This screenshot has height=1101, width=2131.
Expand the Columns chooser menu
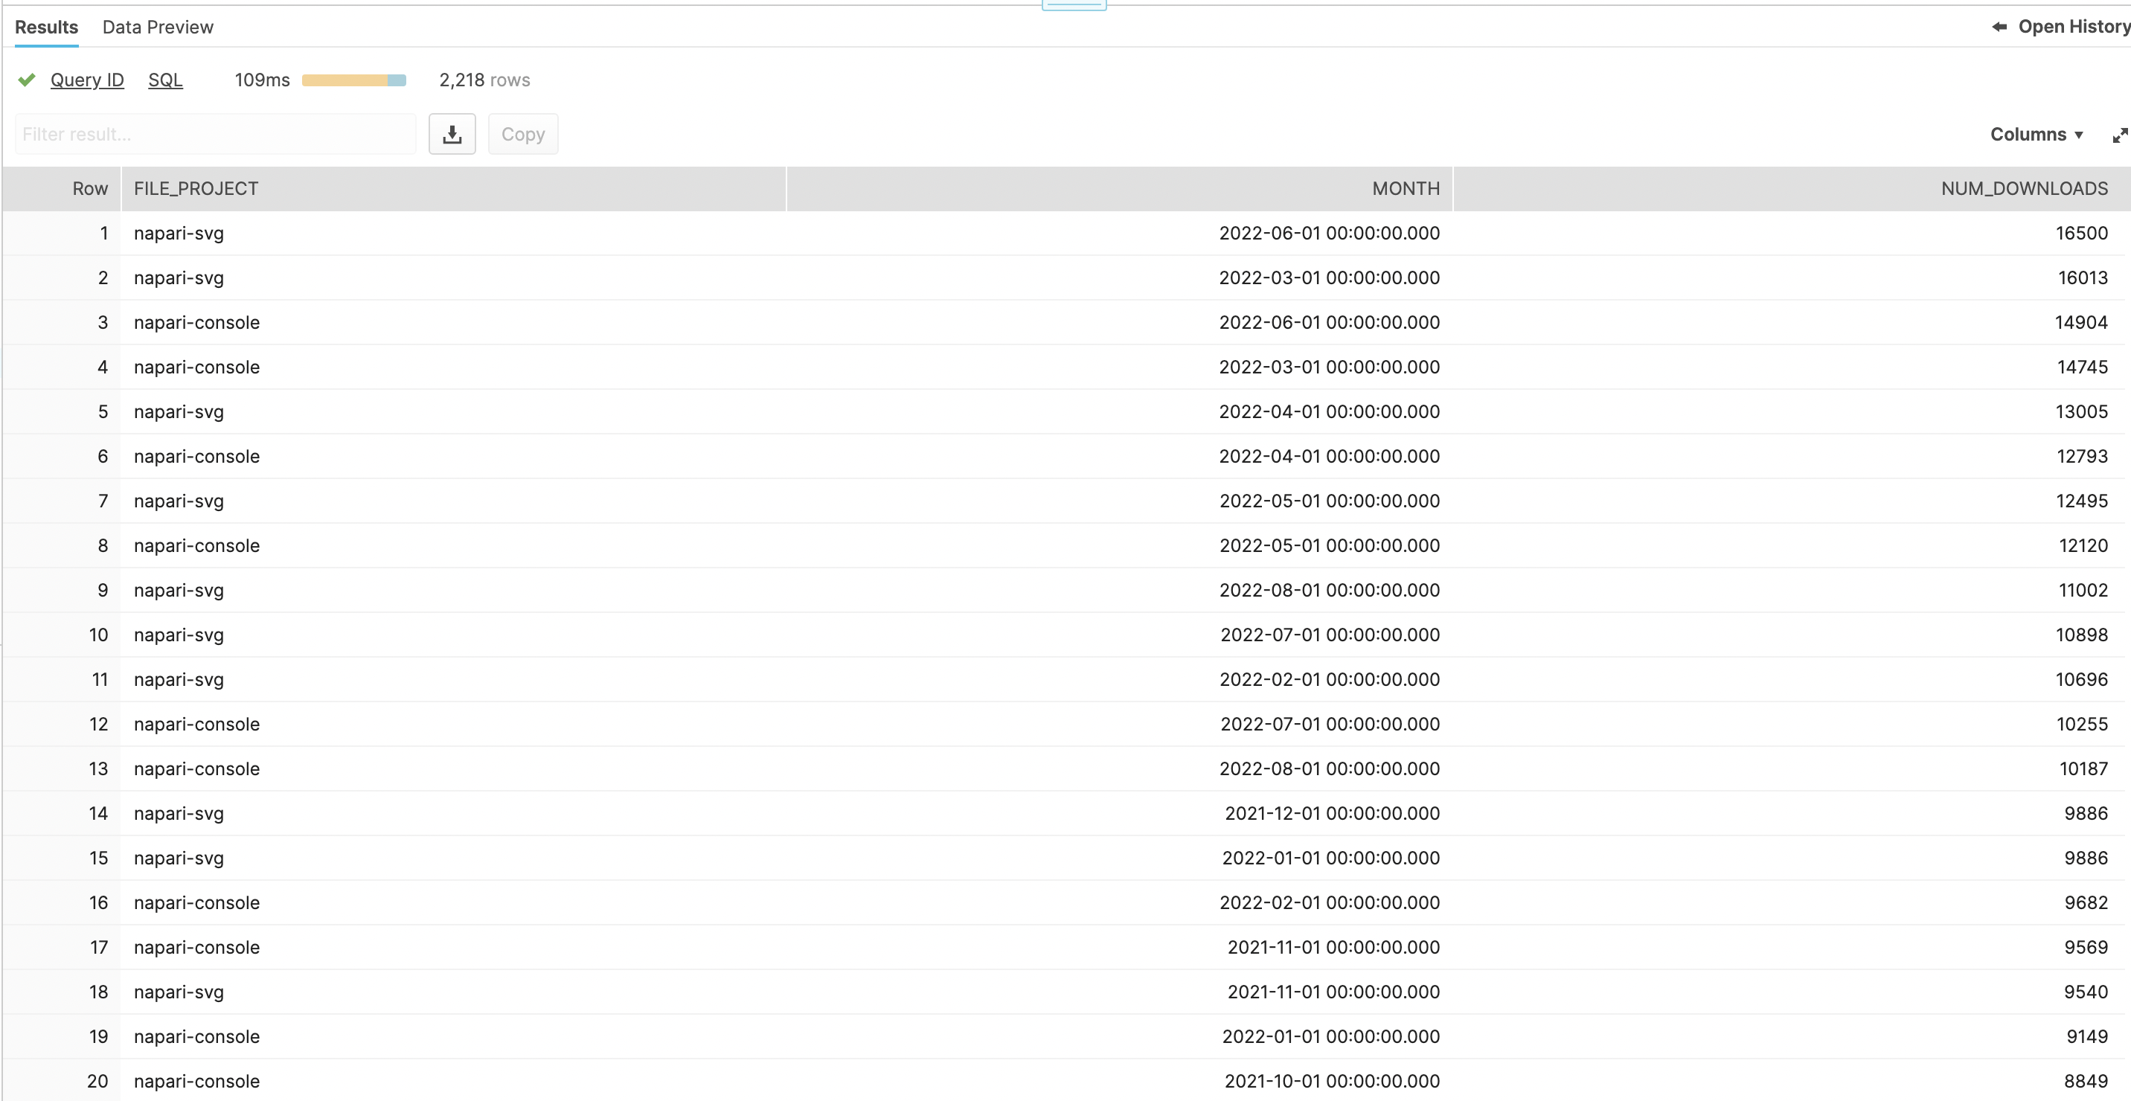pos(2037,133)
